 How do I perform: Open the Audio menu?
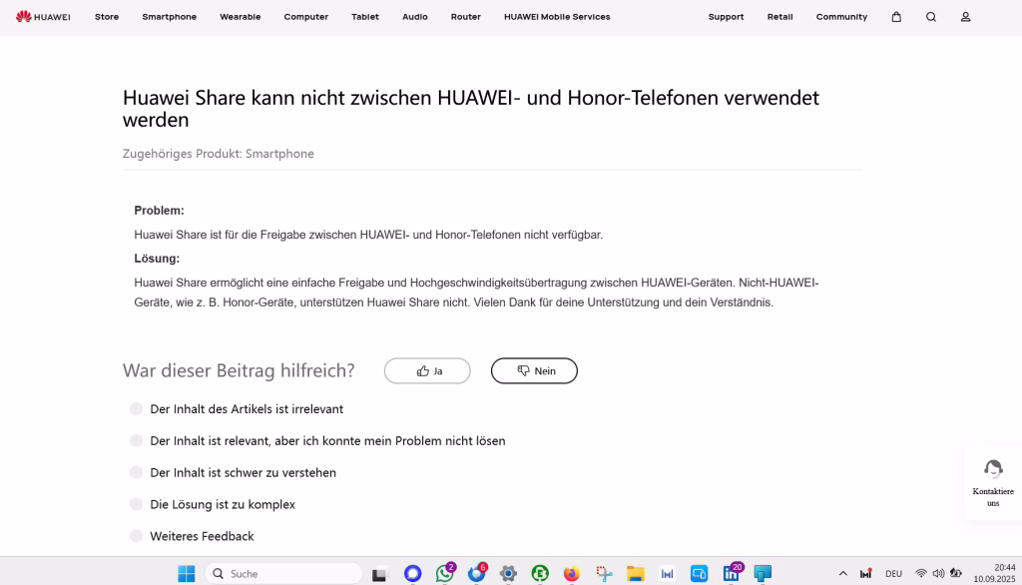415,17
